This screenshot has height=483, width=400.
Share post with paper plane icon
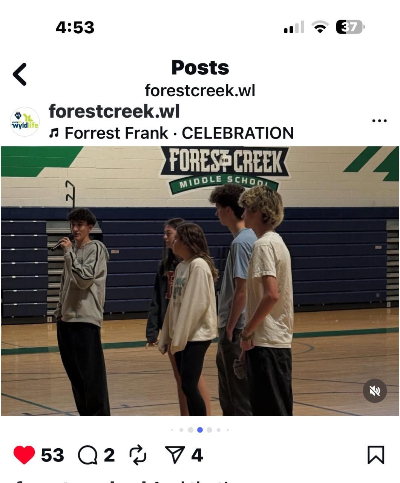click(x=175, y=455)
